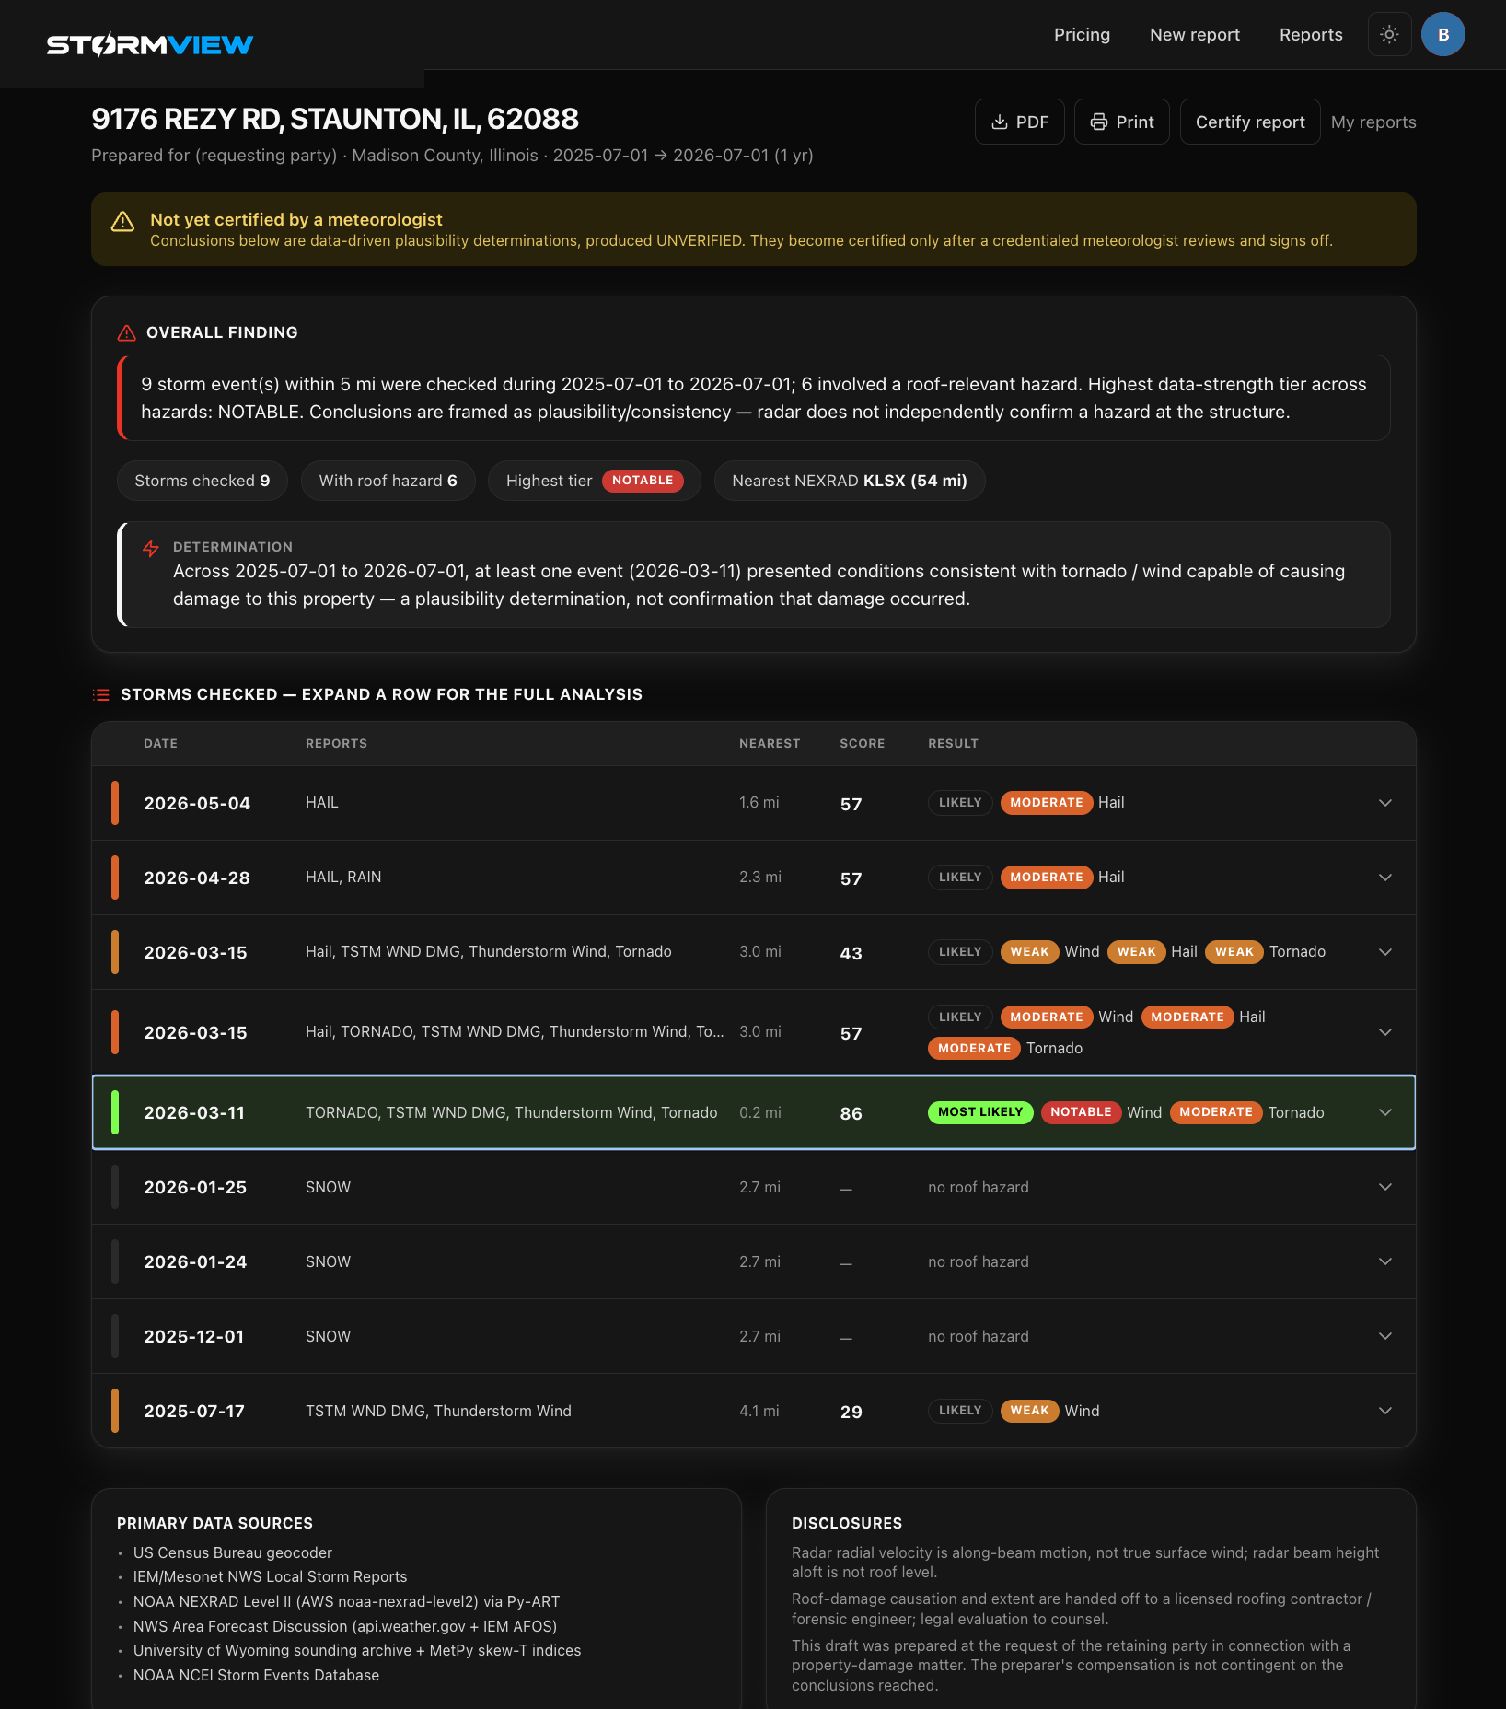Click the DATE column header

(160, 743)
